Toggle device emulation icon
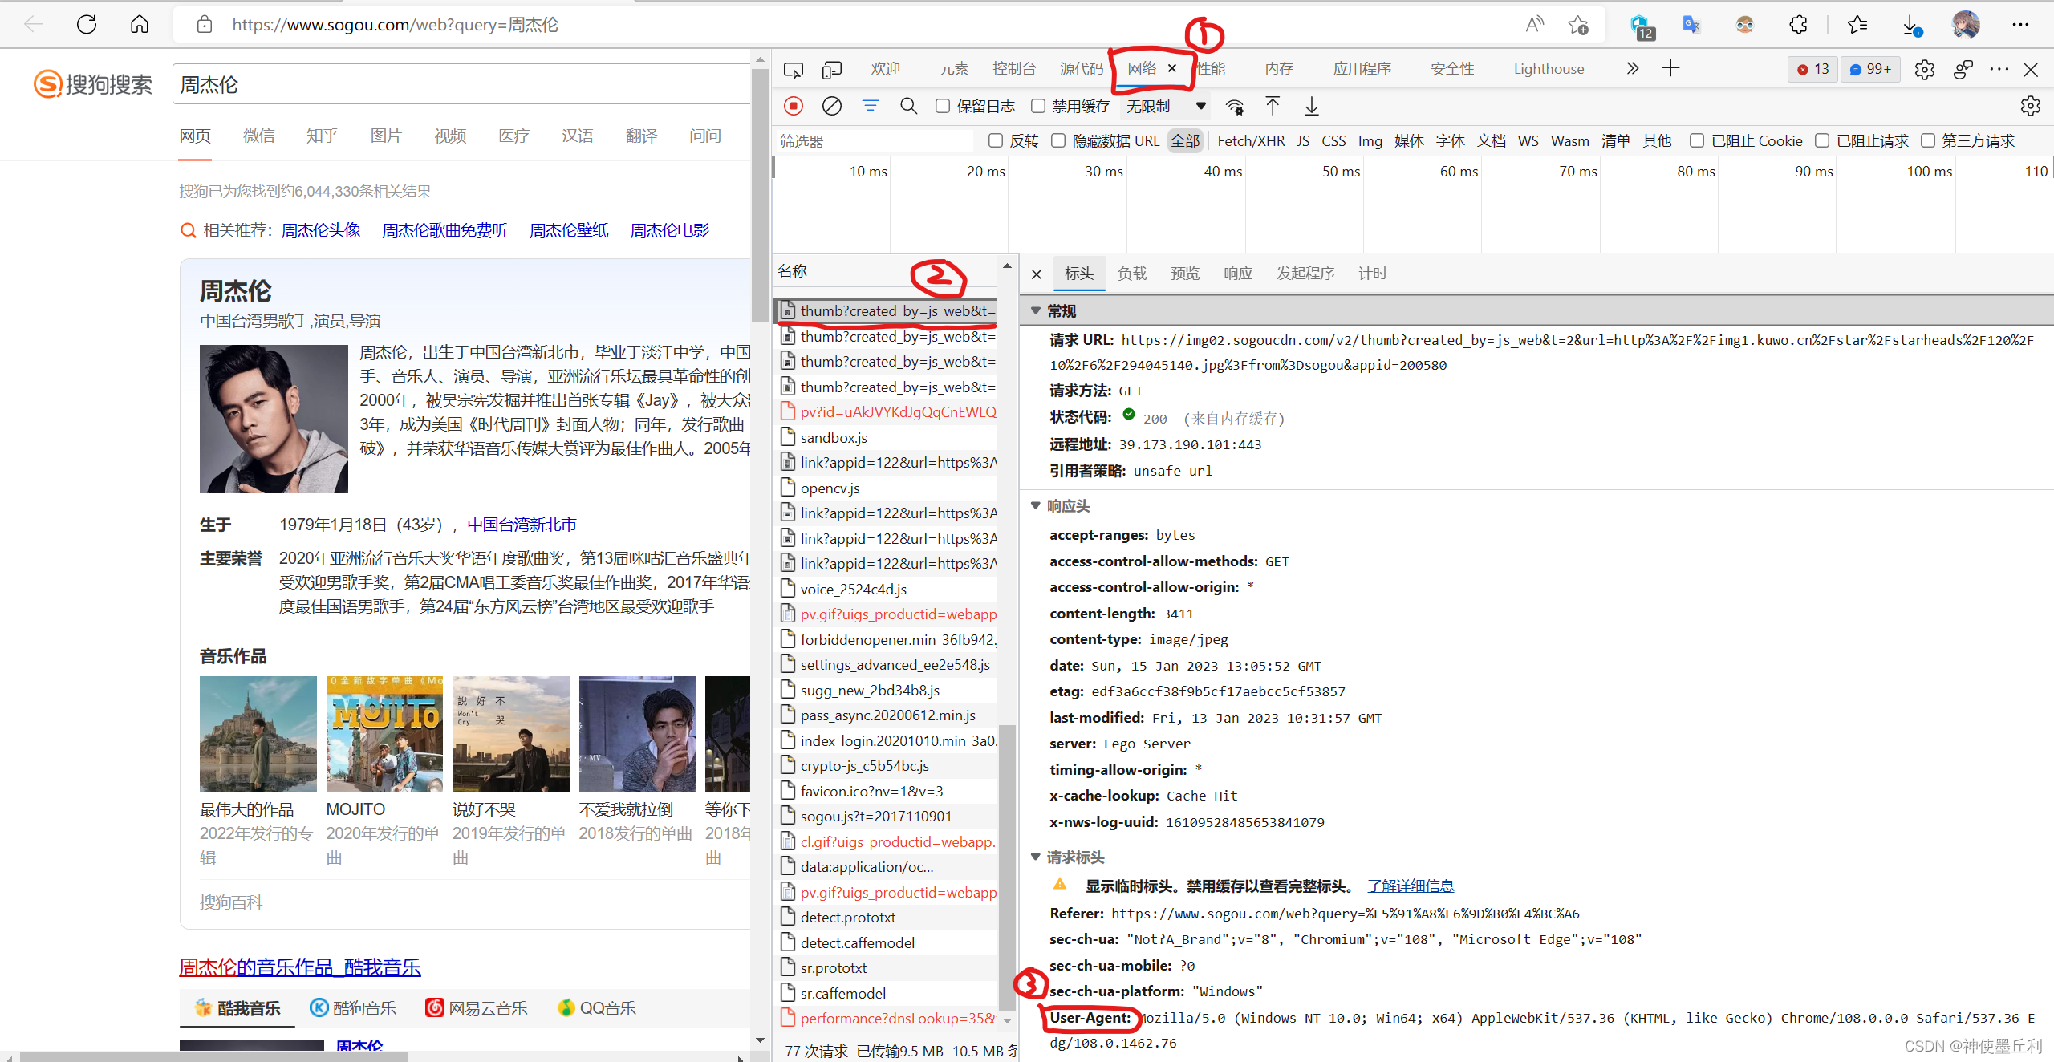The height and width of the screenshot is (1062, 2054). (832, 70)
